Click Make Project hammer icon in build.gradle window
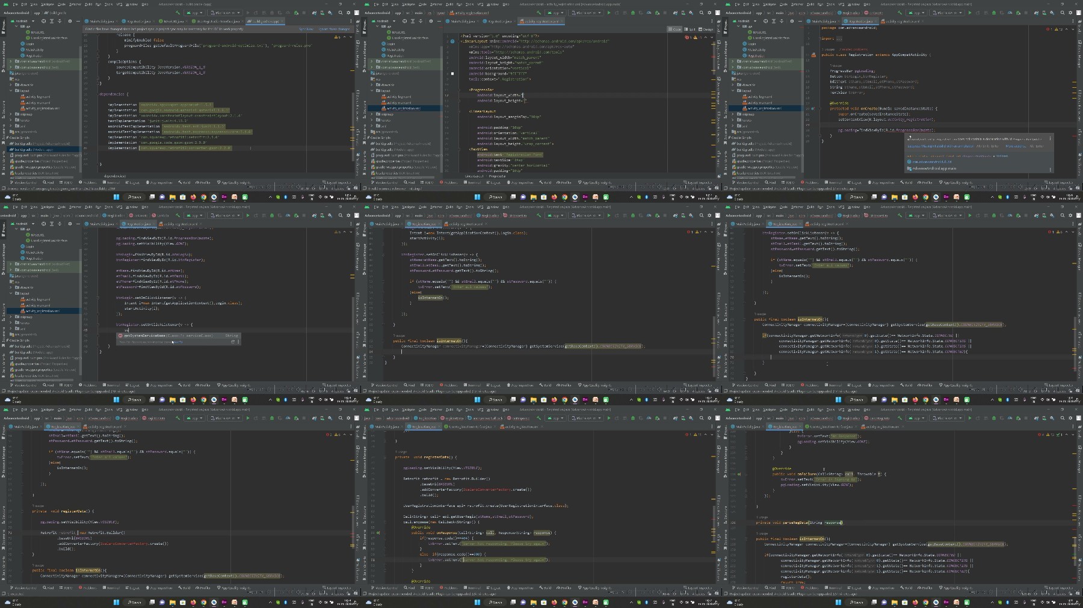Screen dimensions: 1083x608 point(177,13)
